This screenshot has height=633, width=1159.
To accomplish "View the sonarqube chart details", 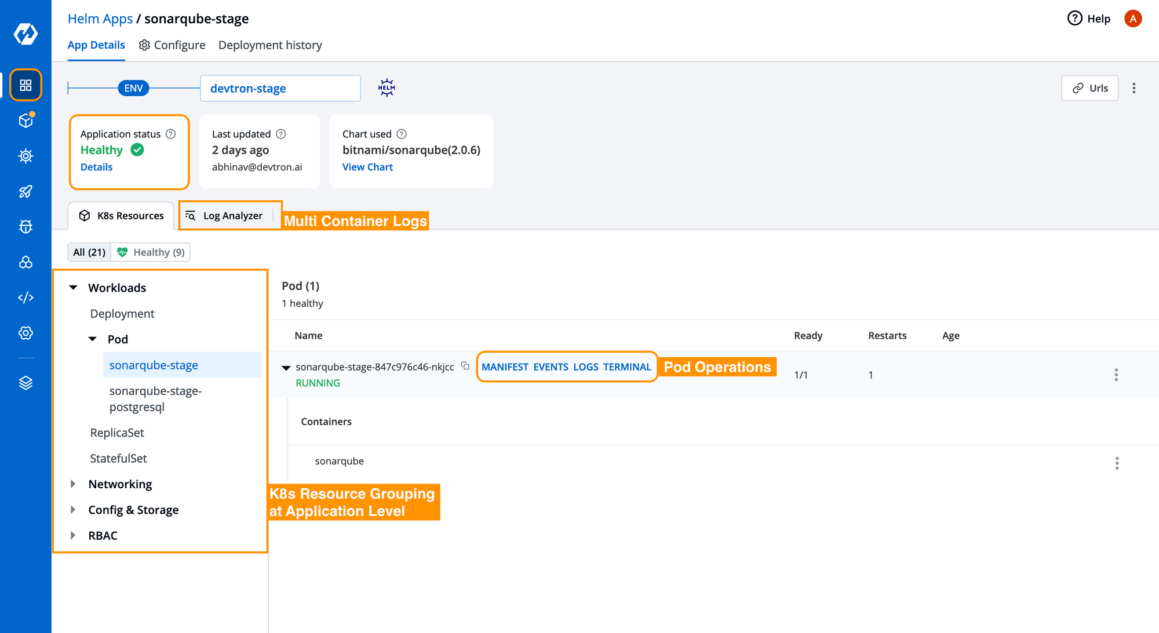I will coord(367,166).
